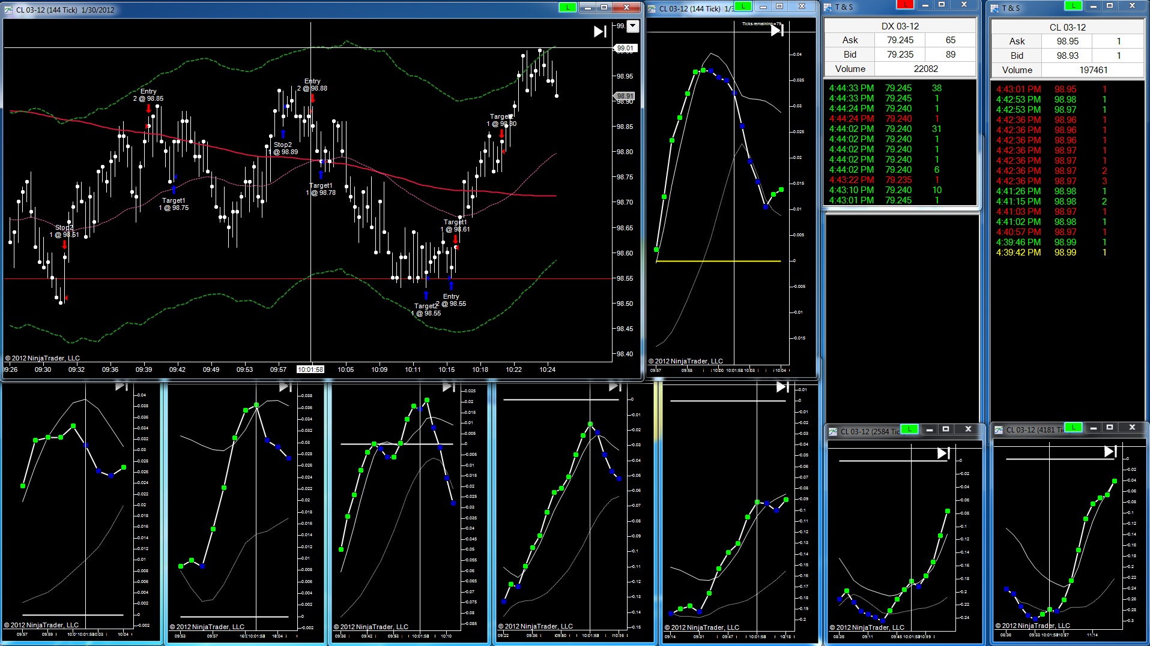Viewport: 1150px width, 646px height.
Task: Select the 99.01 price marker on the axis
Action: pos(625,48)
